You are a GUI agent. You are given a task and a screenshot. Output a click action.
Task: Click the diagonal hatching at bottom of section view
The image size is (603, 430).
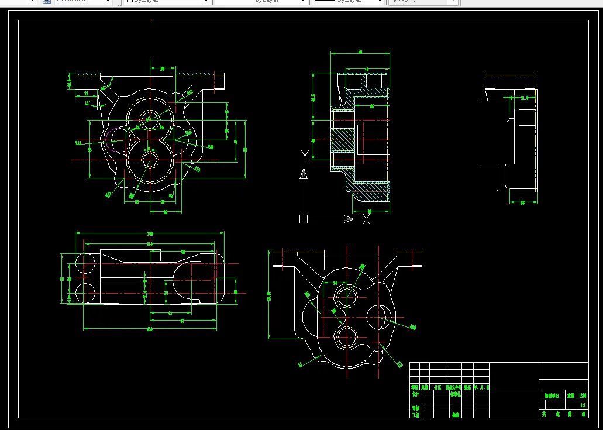point(369,192)
